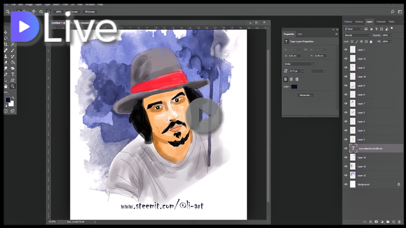Open the Window menu
Image resolution: width=406 pixels, height=228 pixels.
90,4
